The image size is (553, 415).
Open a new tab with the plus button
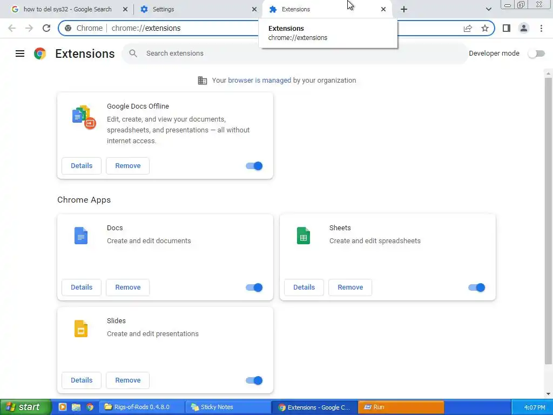tap(404, 9)
